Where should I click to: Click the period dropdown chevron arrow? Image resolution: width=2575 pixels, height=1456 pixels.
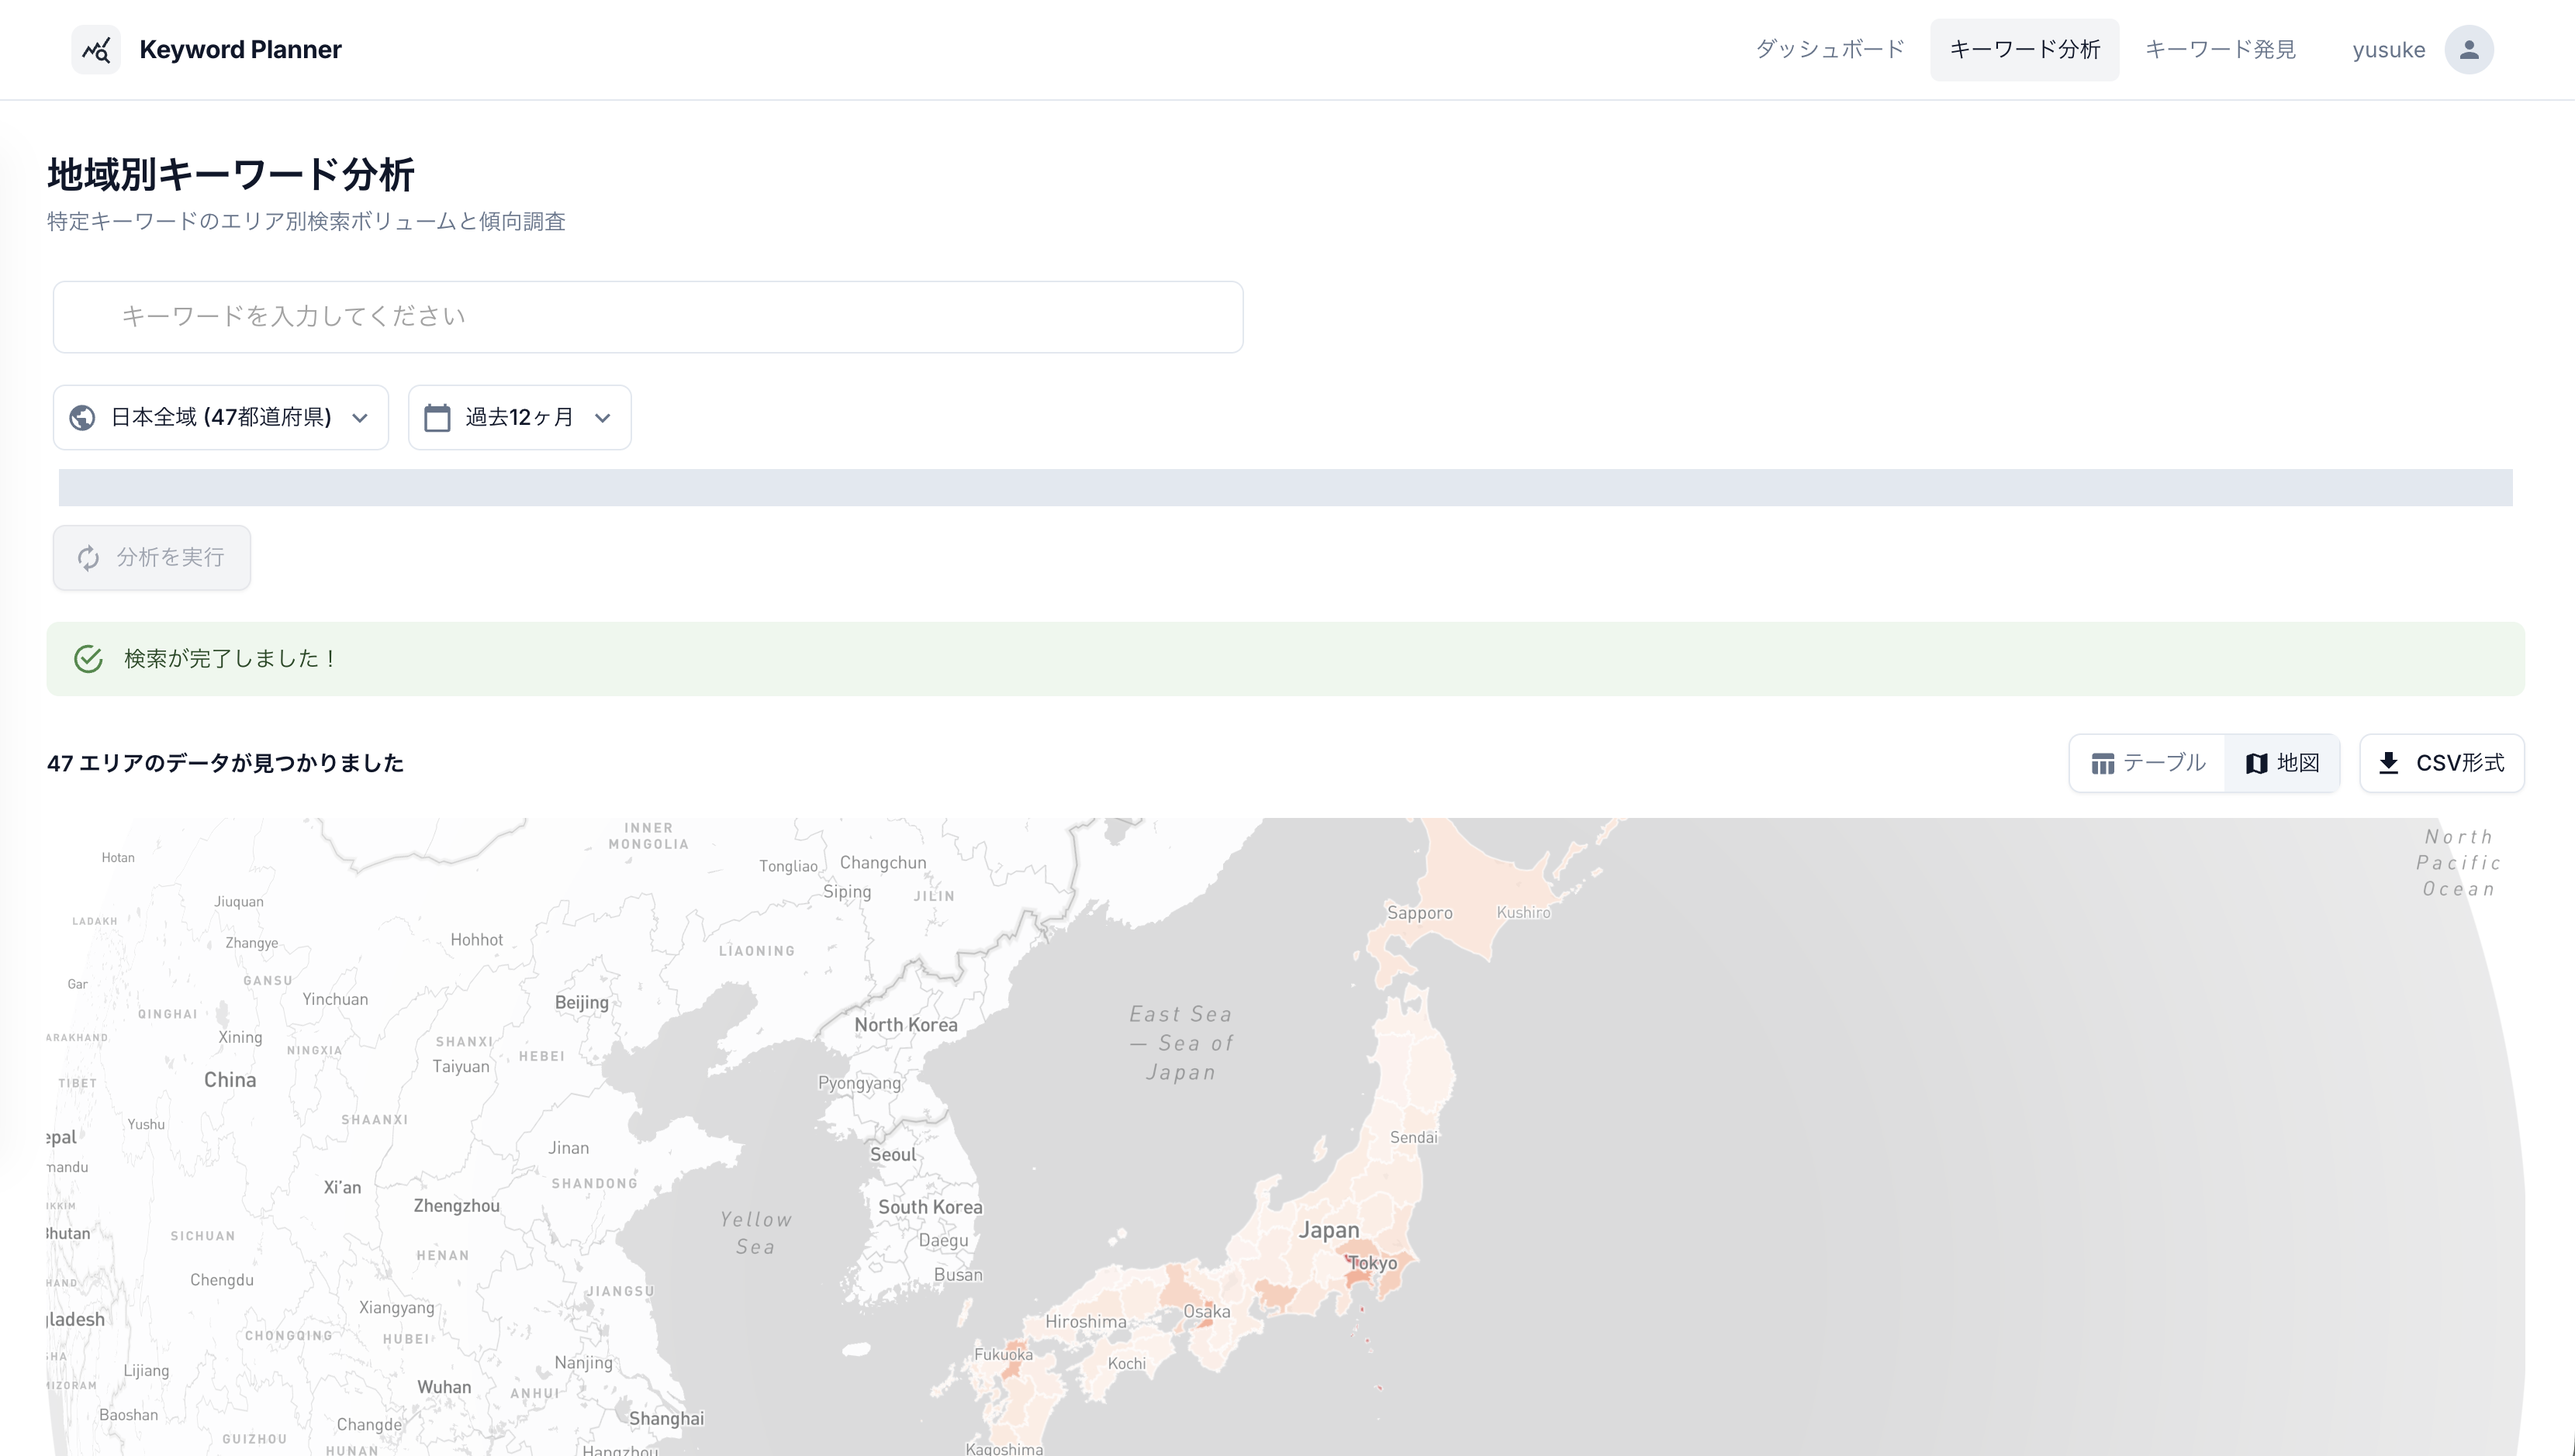click(x=602, y=418)
